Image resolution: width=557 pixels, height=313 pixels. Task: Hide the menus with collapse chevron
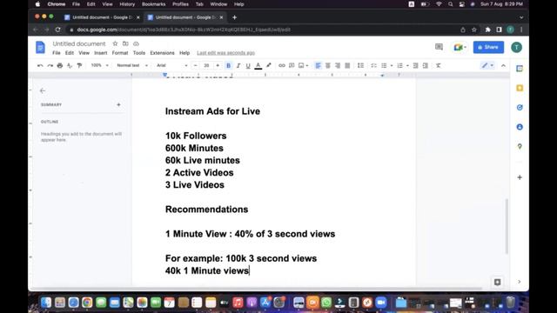[x=503, y=65]
